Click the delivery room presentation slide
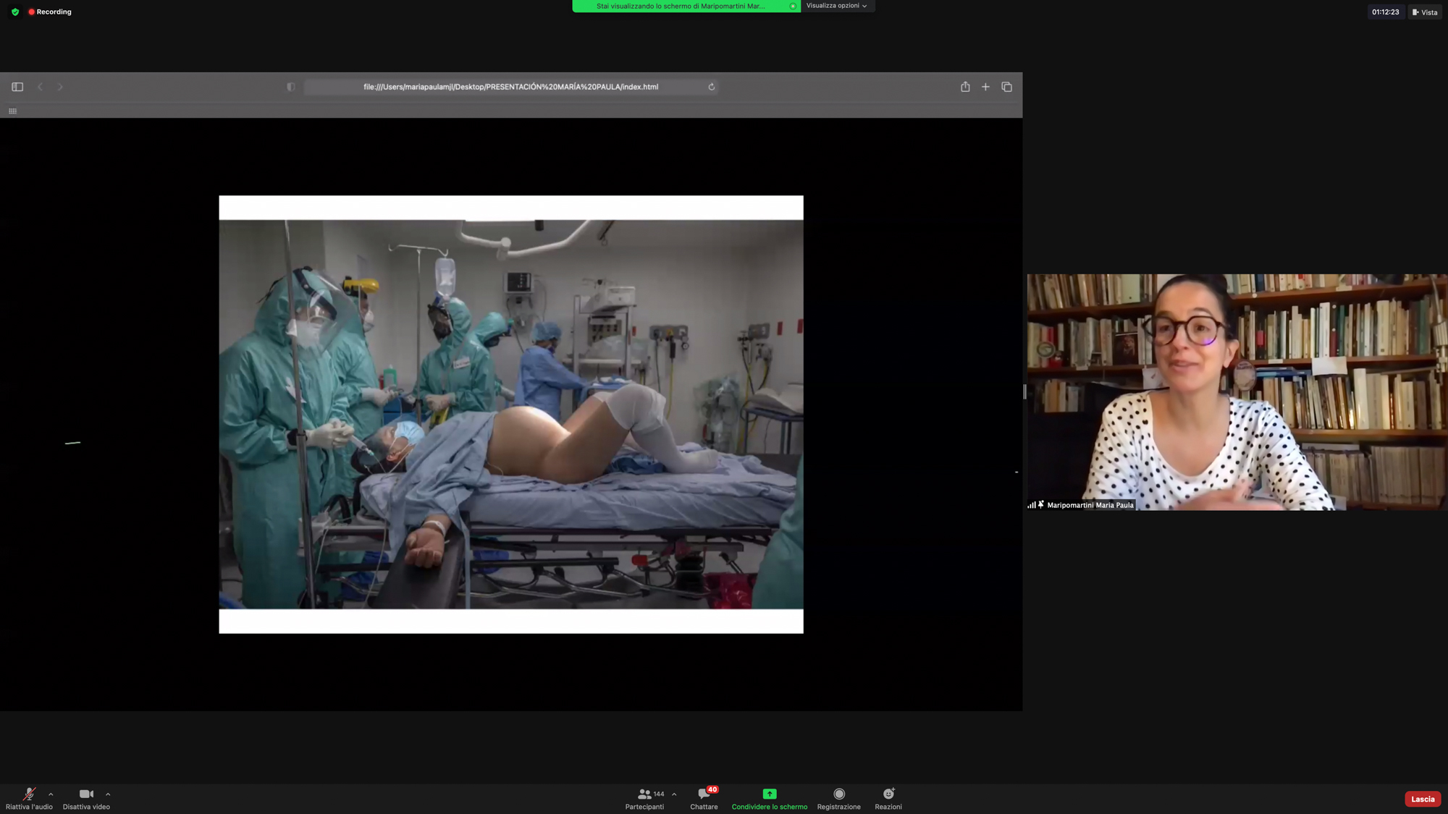1448x814 pixels. coord(511,415)
